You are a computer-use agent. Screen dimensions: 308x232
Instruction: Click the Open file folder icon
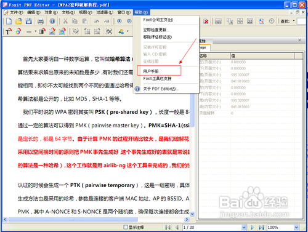pos(18,21)
